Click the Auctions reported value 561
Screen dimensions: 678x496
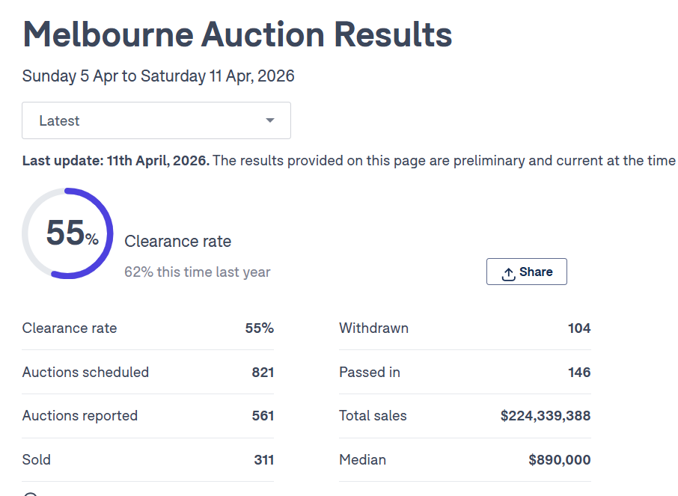point(263,416)
